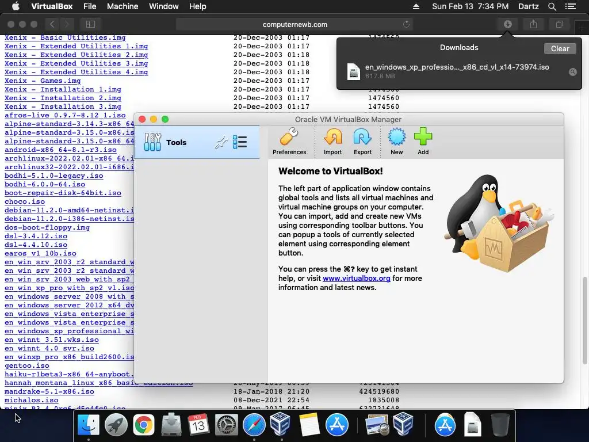Click the android-x86_64-8.1-r3.iso link
This screenshot has height=442, width=589.
tap(60, 150)
